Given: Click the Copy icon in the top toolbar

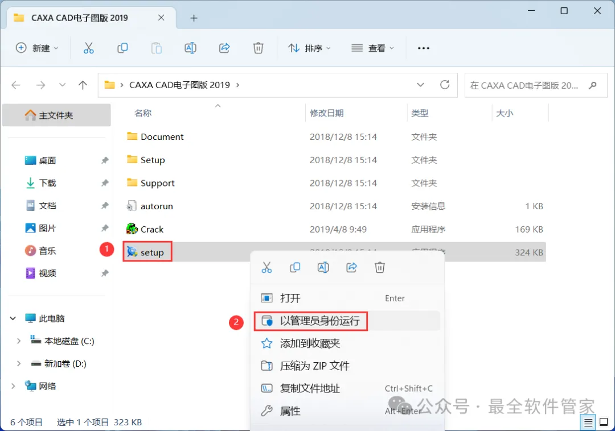Looking at the screenshot, I should click(x=122, y=48).
